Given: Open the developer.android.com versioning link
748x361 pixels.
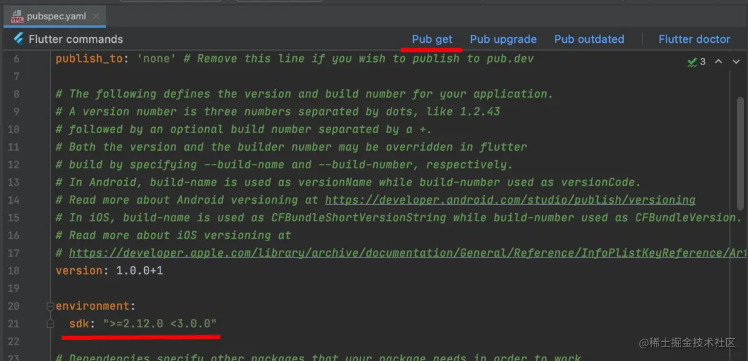Looking at the screenshot, I should [x=510, y=199].
